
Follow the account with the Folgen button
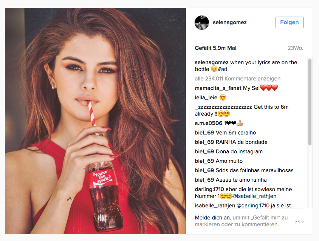[x=289, y=22]
